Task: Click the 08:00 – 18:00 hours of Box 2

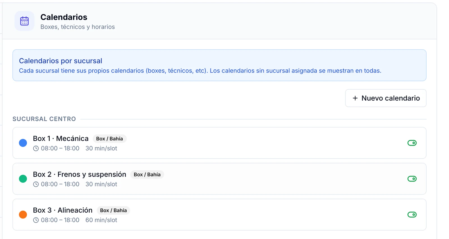Action: pos(60,184)
